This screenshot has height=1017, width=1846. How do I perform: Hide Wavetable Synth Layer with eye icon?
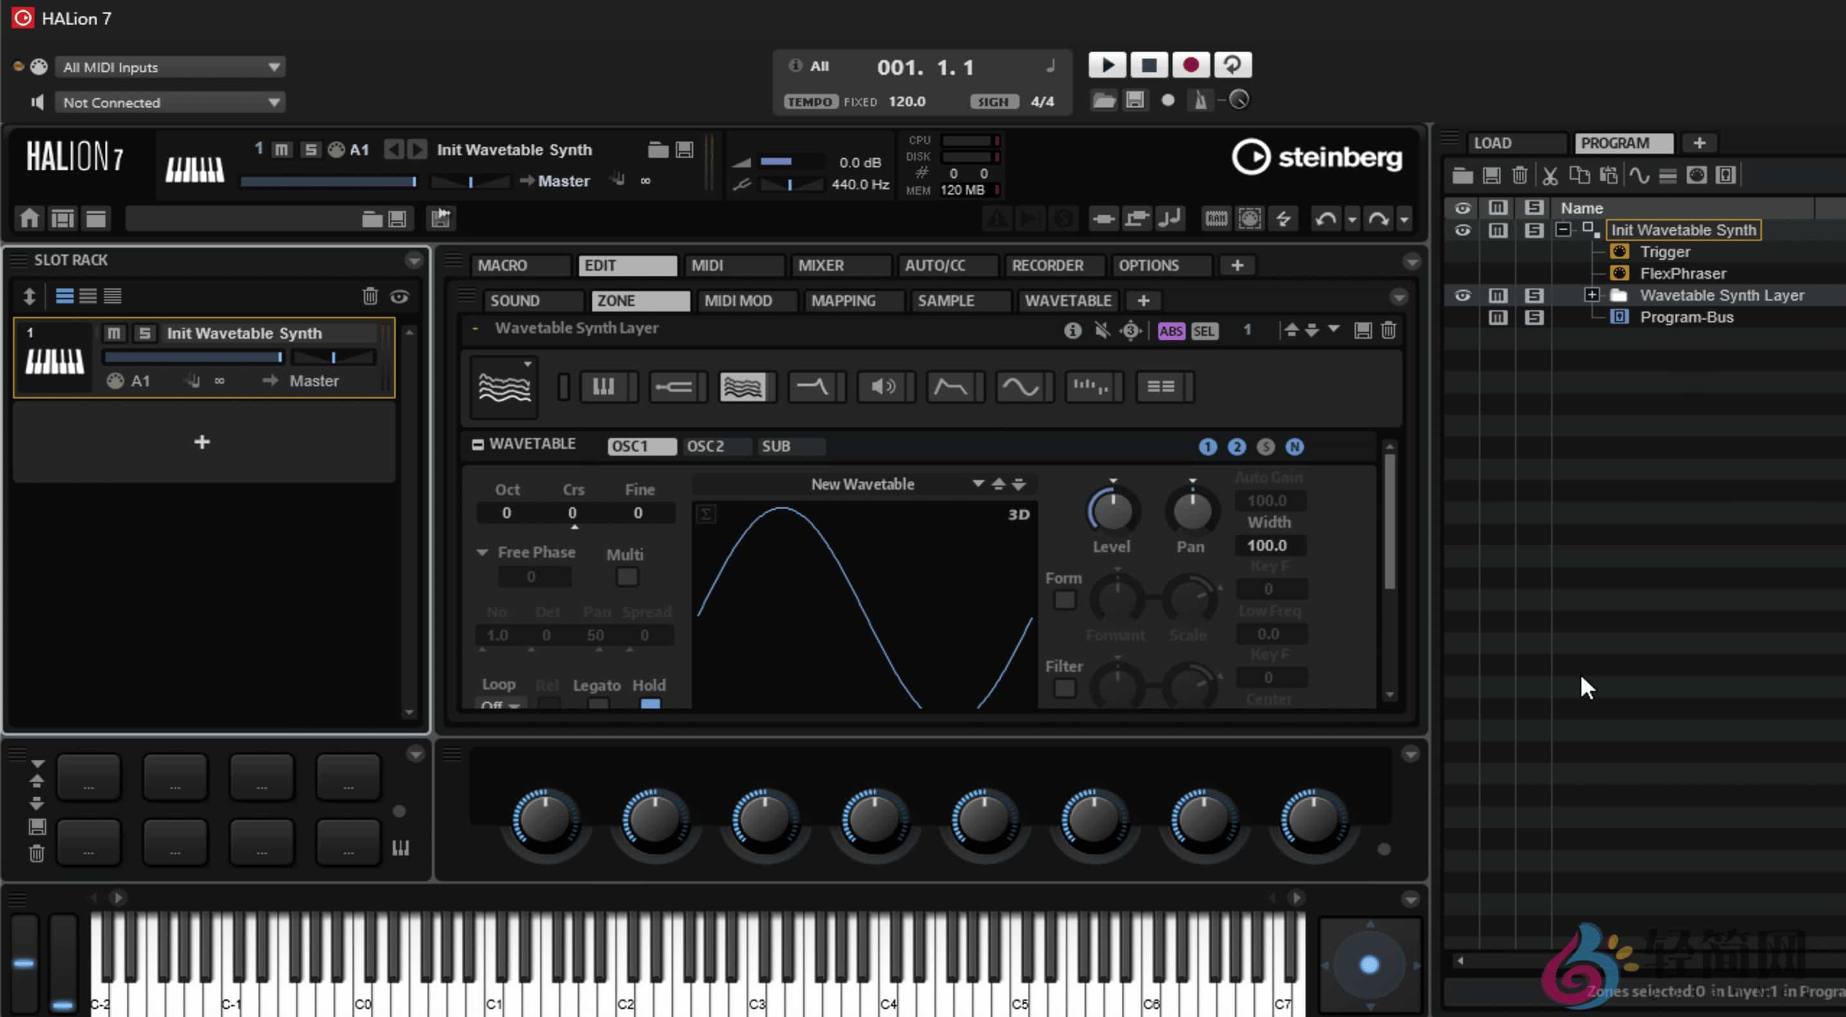1463,295
